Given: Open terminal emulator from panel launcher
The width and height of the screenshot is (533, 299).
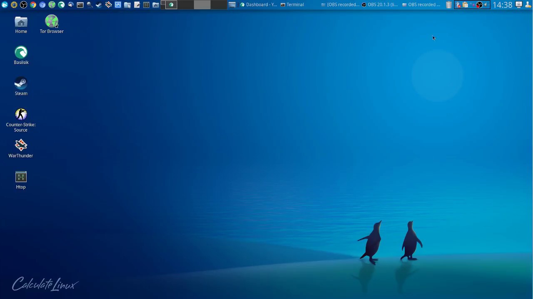Looking at the screenshot, I should coord(80,5).
